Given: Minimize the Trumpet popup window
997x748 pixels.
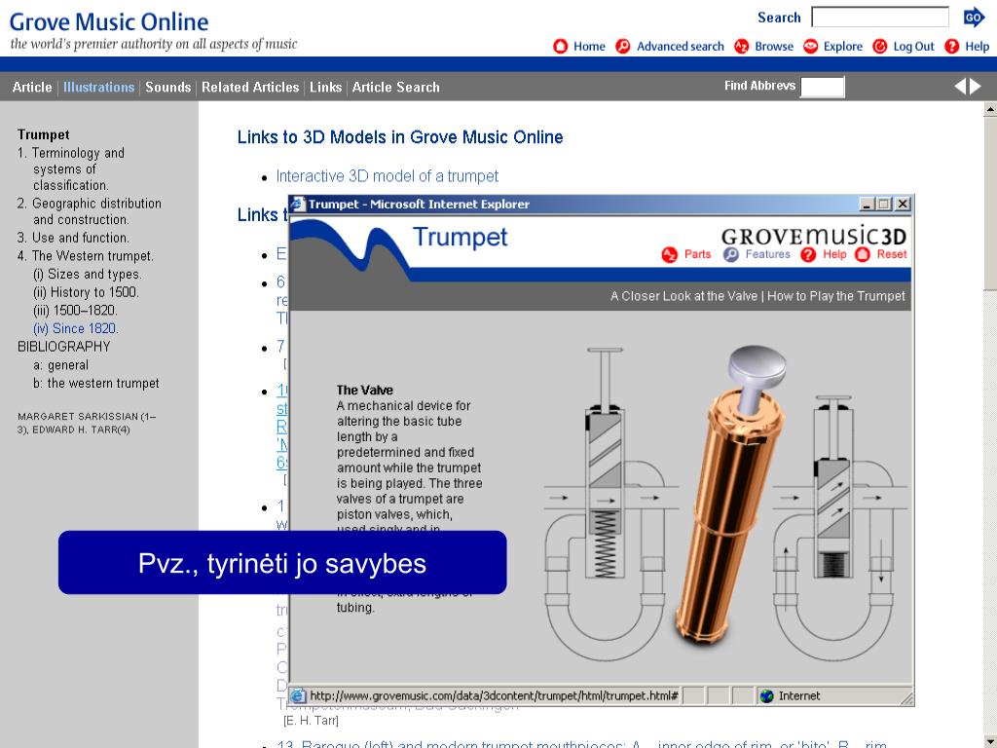Looking at the screenshot, I should click(x=867, y=205).
